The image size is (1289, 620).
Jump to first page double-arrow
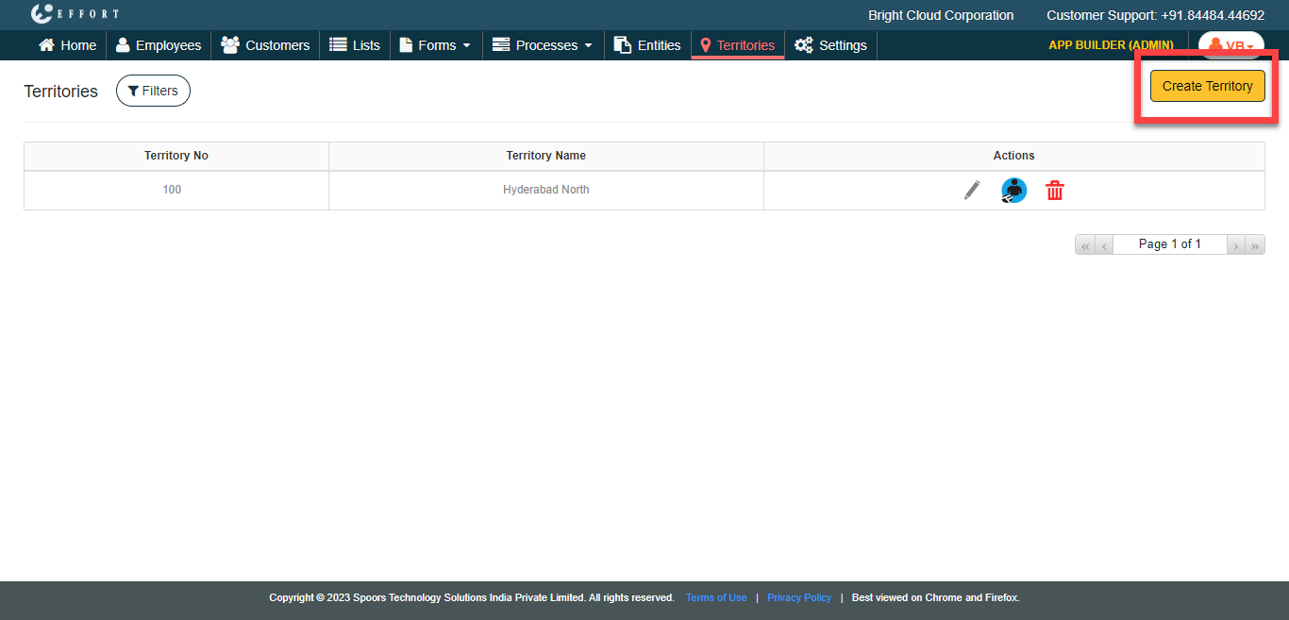click(x=1085, y=245)
